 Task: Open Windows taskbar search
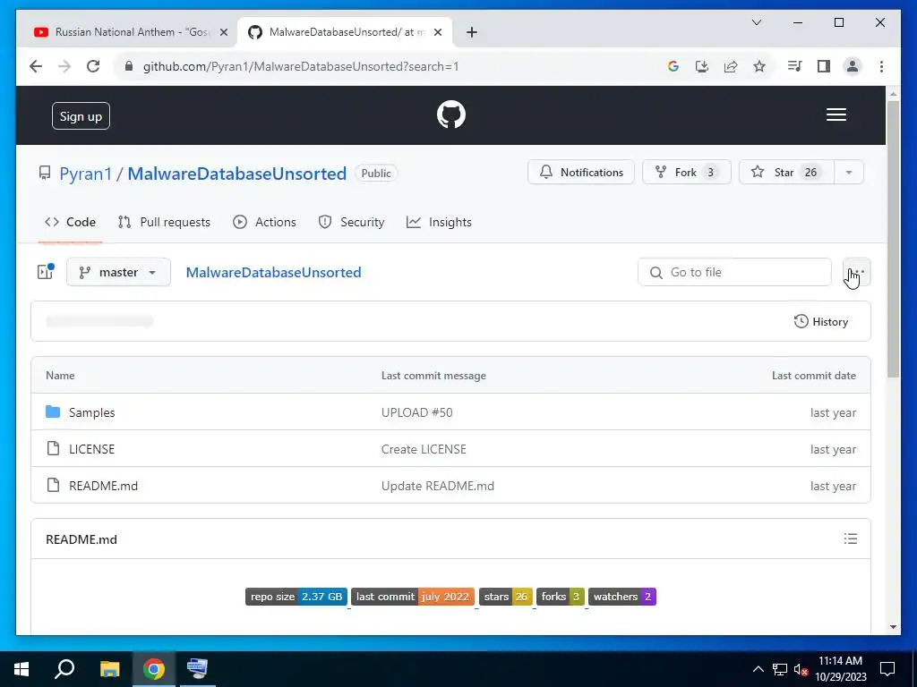64,669
